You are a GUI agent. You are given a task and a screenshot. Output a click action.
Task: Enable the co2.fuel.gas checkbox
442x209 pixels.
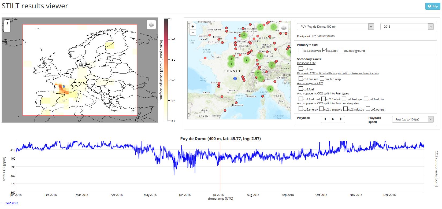coord(344,99)
